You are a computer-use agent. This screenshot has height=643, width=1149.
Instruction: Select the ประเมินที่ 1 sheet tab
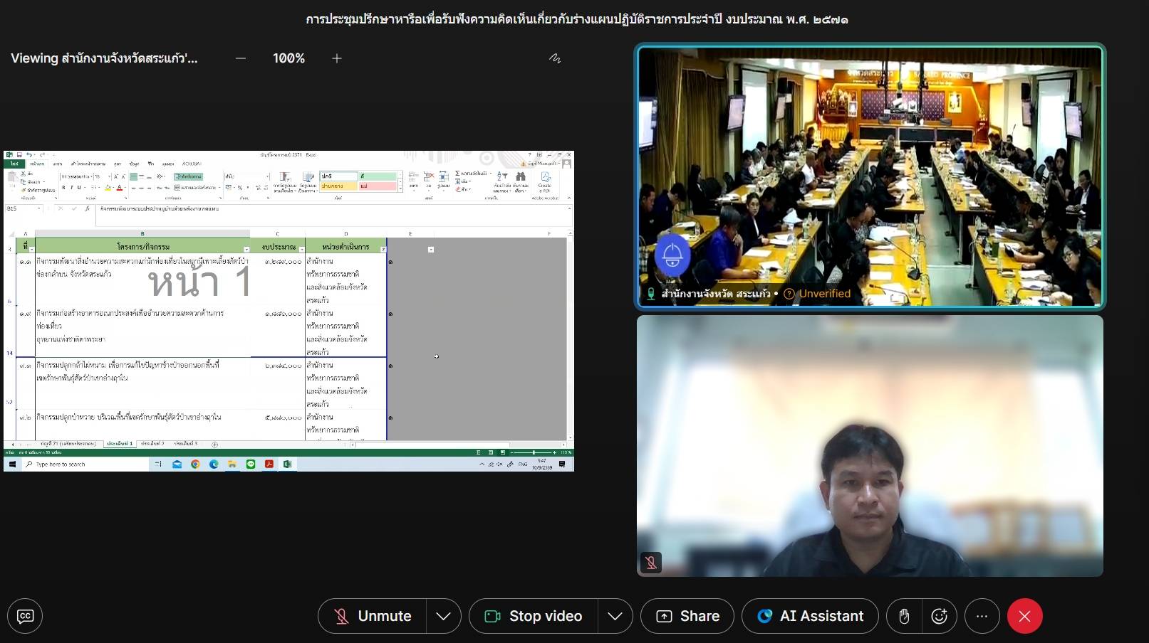(120, 444)
